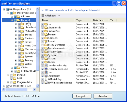Check the Menu Démarrer box in file list
127x102 pixels.
42,45
